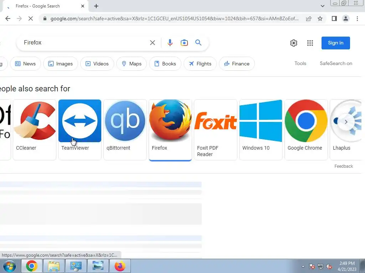
Task: Open Control Panel taskbar item
Action: [x=76, y=266]
